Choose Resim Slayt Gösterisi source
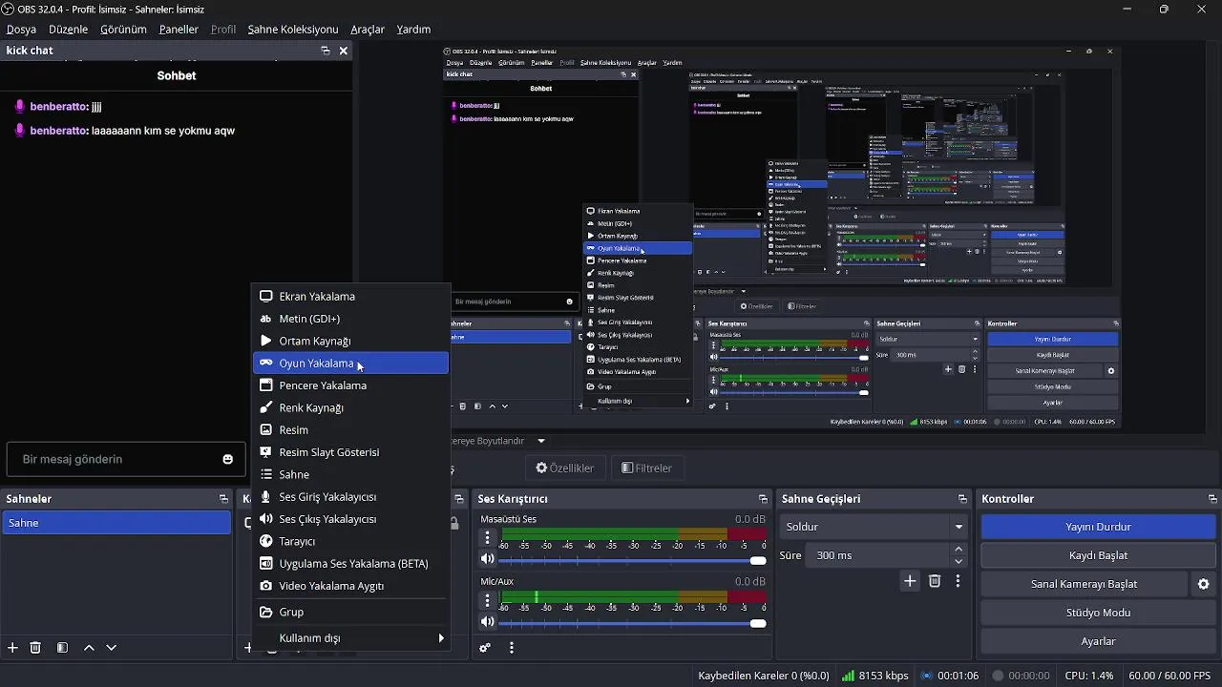The image size is (1222, 687). point(351,452)
